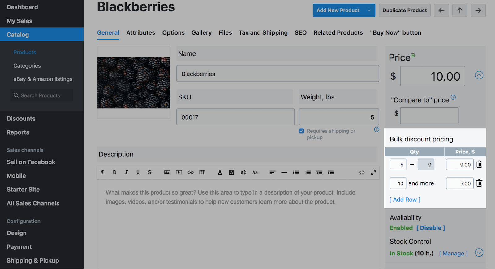Go to the previous product with left arrow

click(x=441, y=11)
